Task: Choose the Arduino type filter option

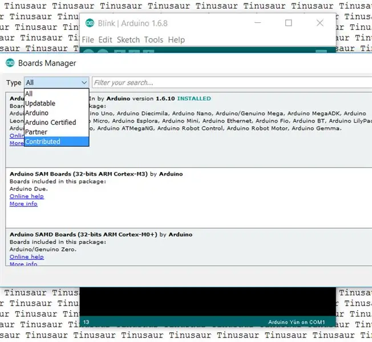Action: pos(56,113)
